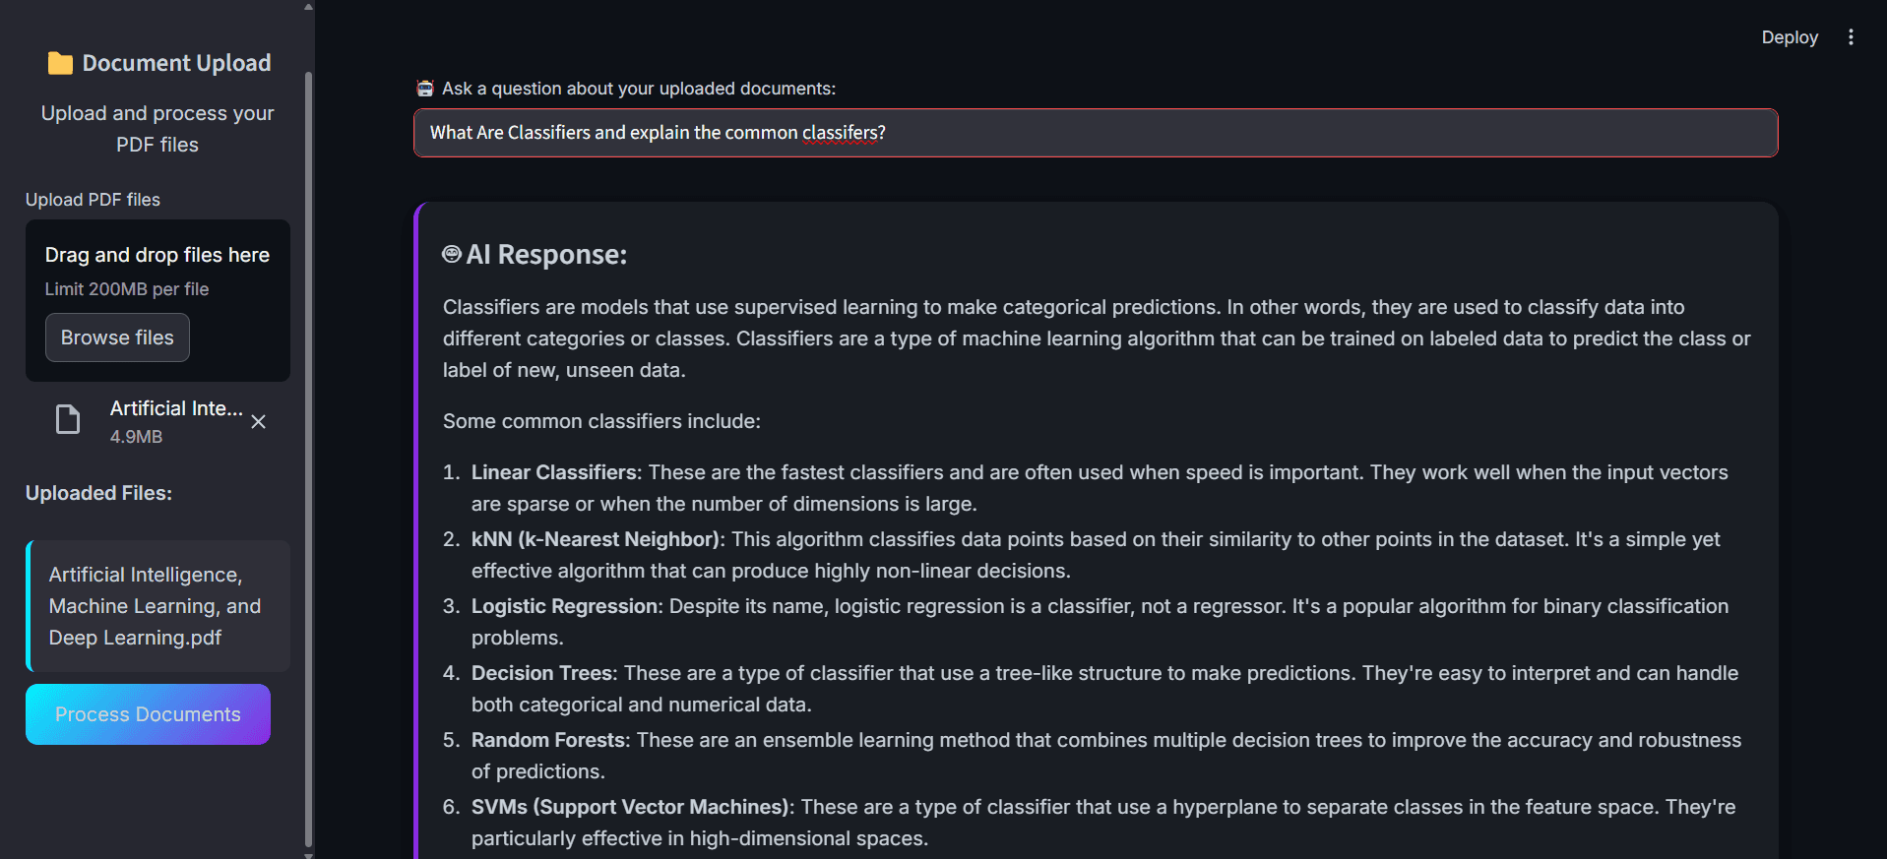Select the document icon for the uploaded PDF
This screenshot has height=859, width=1887.
(x=67, y=419)
